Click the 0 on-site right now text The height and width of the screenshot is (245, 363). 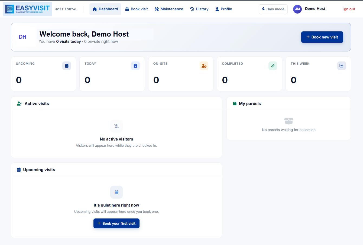(101, 41)
